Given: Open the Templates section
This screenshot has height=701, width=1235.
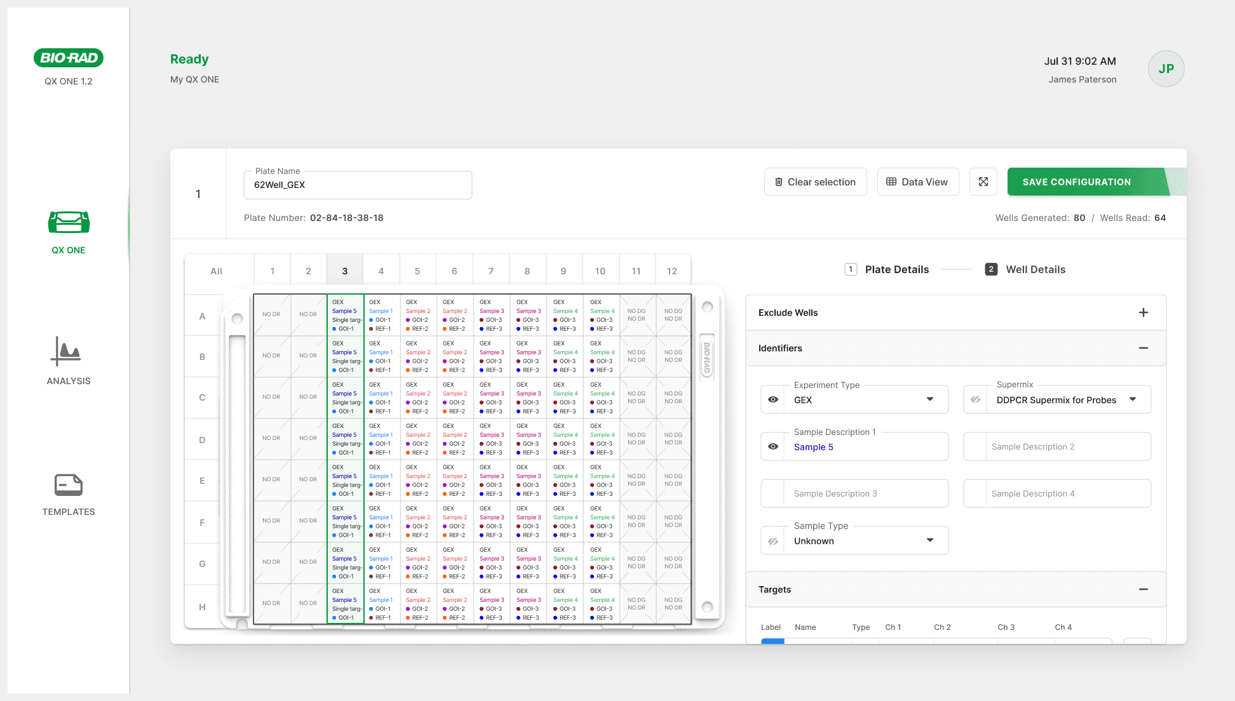Looking at the screenshot, I should [x=69, y=494].
